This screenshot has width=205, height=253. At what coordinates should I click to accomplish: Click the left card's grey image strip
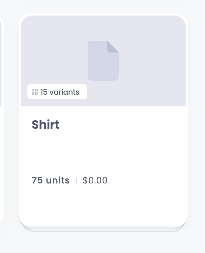(1, 64)
